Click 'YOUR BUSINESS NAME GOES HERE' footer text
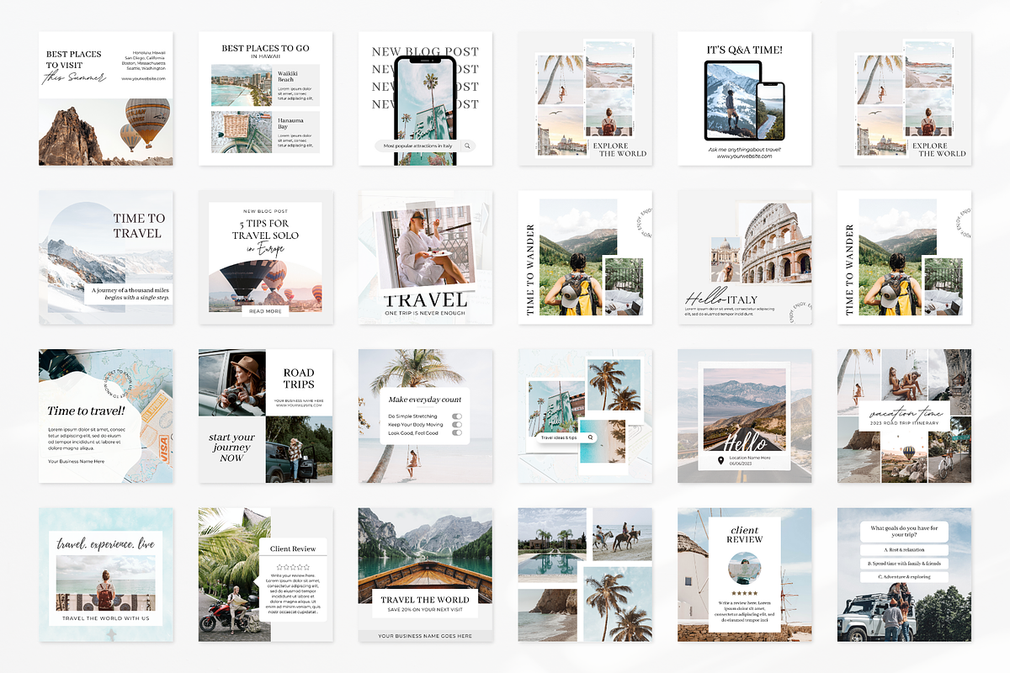The image size is (1010, 673). 425,636
